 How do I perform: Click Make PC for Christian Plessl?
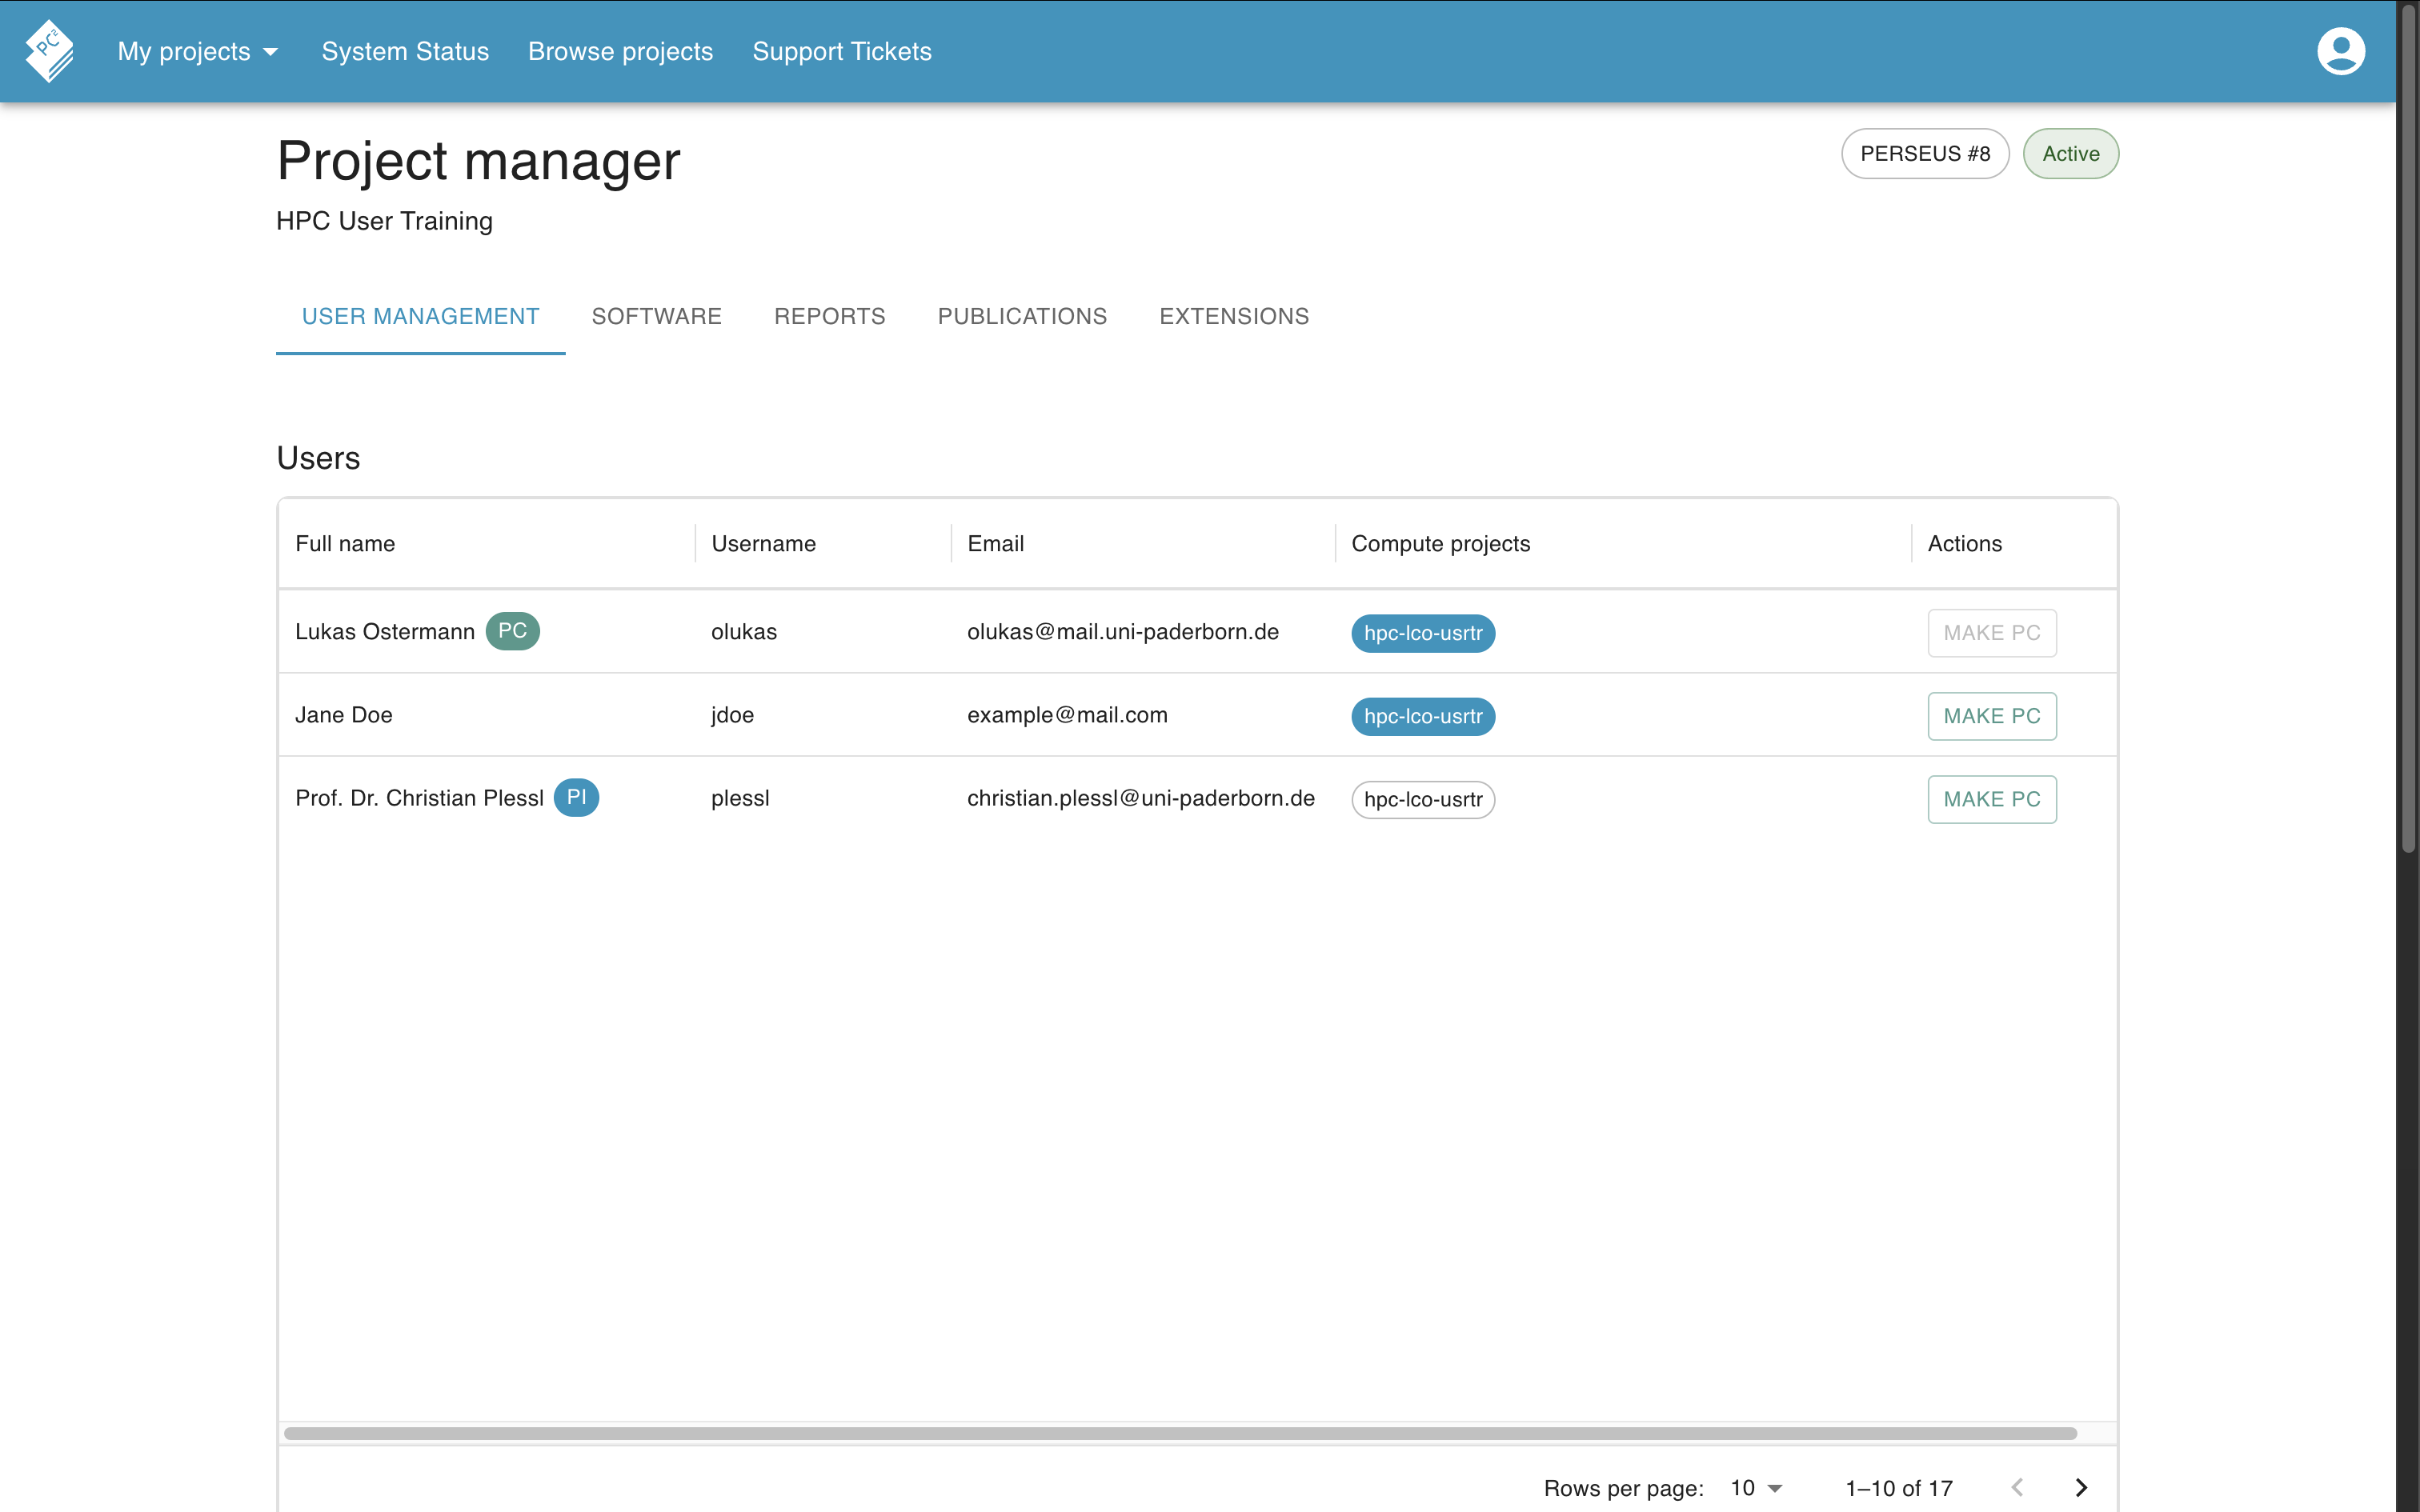[1992, 799]
